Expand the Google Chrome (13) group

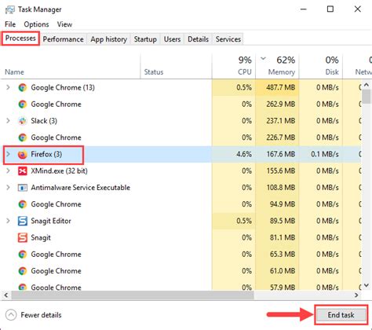[8, 87]
